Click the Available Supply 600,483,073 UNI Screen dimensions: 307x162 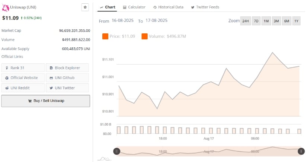pos(76,49)
